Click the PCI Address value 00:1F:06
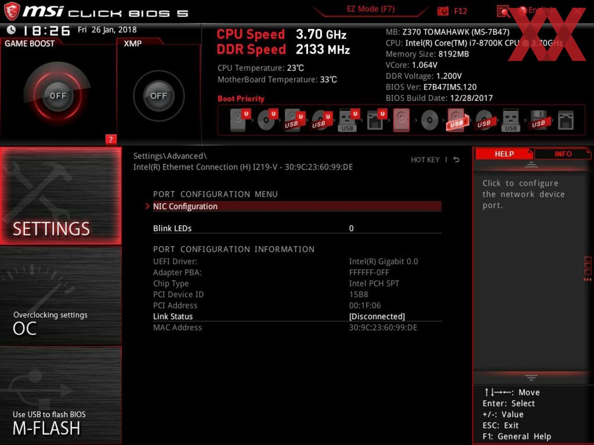This screenshot has width=594, height=445. (365, 305)
